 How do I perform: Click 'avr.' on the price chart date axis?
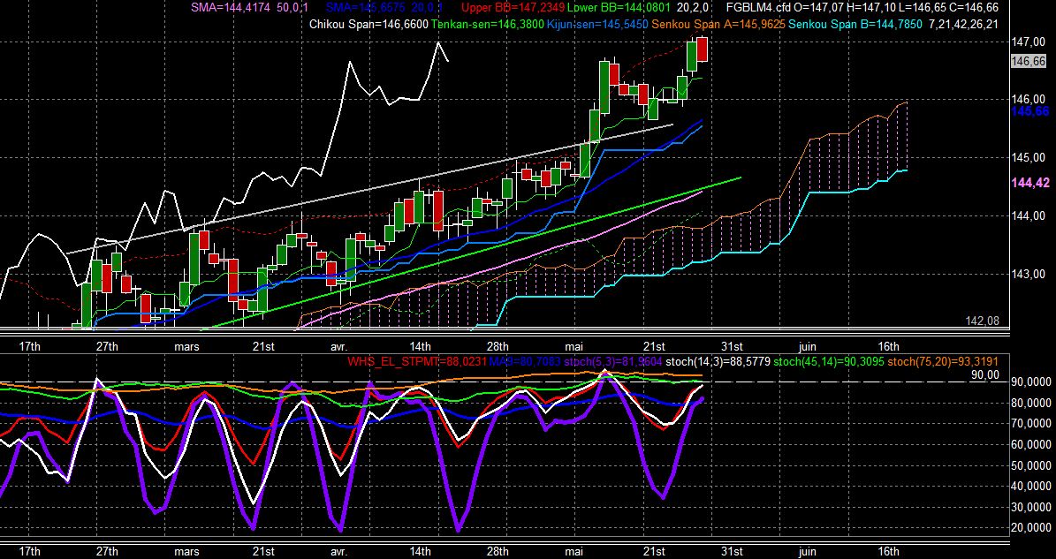tap(338, 346)
